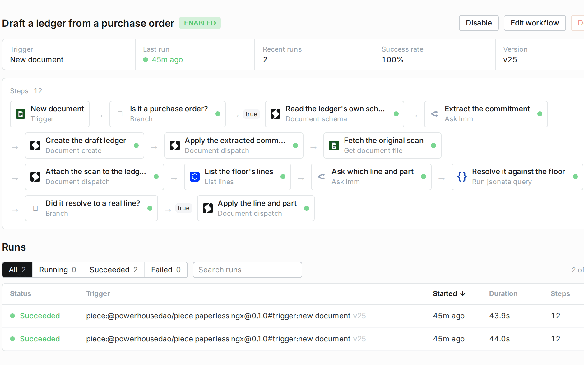Click the Duration column header
584x365 pixels.
(503, 293)
